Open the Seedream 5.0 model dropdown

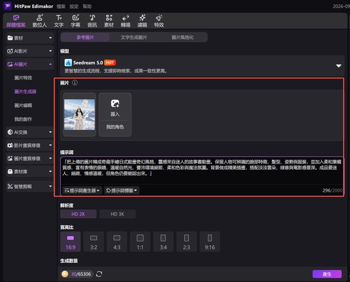(339, 66)
